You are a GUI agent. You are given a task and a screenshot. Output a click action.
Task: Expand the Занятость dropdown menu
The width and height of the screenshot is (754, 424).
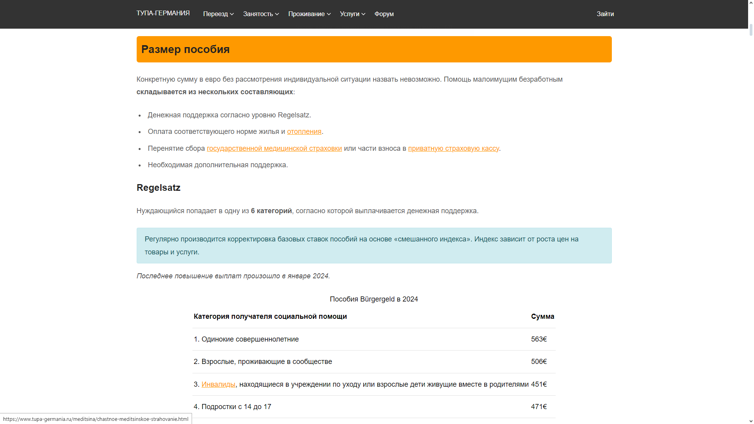258,14
